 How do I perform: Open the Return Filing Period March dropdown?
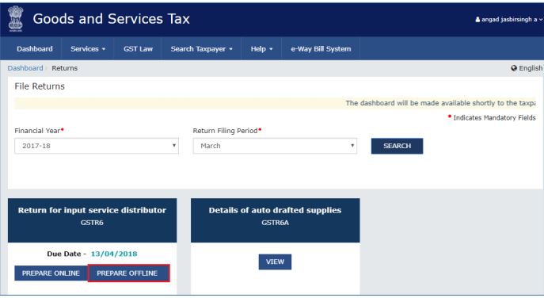[275, 146]
